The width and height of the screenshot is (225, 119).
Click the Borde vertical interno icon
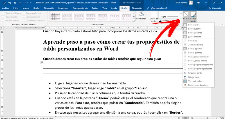(185, 61)
